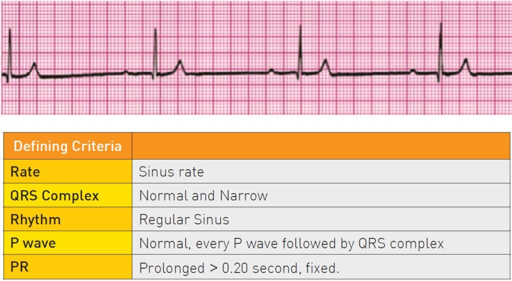
Task: Click the first QRS spike on ECG
Action: [9, 54]
